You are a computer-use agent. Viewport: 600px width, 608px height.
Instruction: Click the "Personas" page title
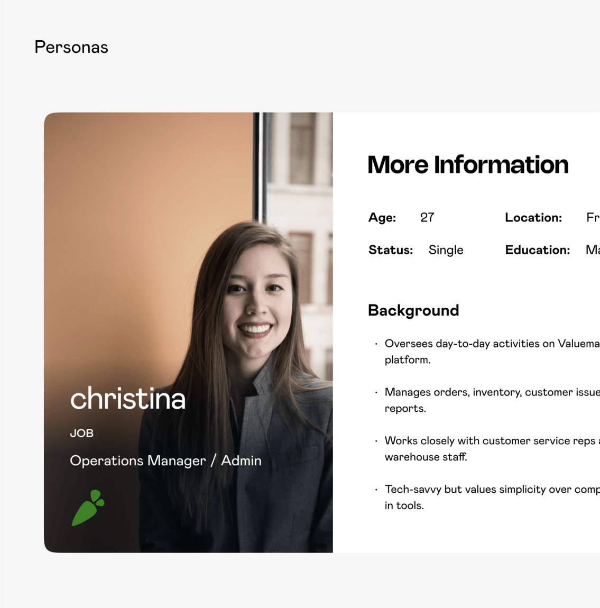71,47
